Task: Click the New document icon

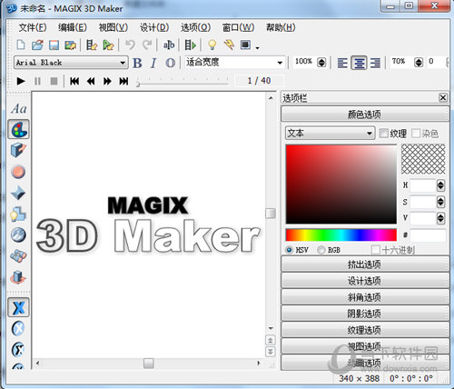Action: coord(21,45)
